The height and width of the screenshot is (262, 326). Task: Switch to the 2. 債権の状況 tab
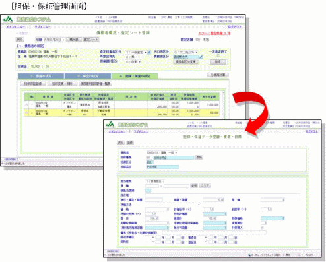click(x=41, y=76)
